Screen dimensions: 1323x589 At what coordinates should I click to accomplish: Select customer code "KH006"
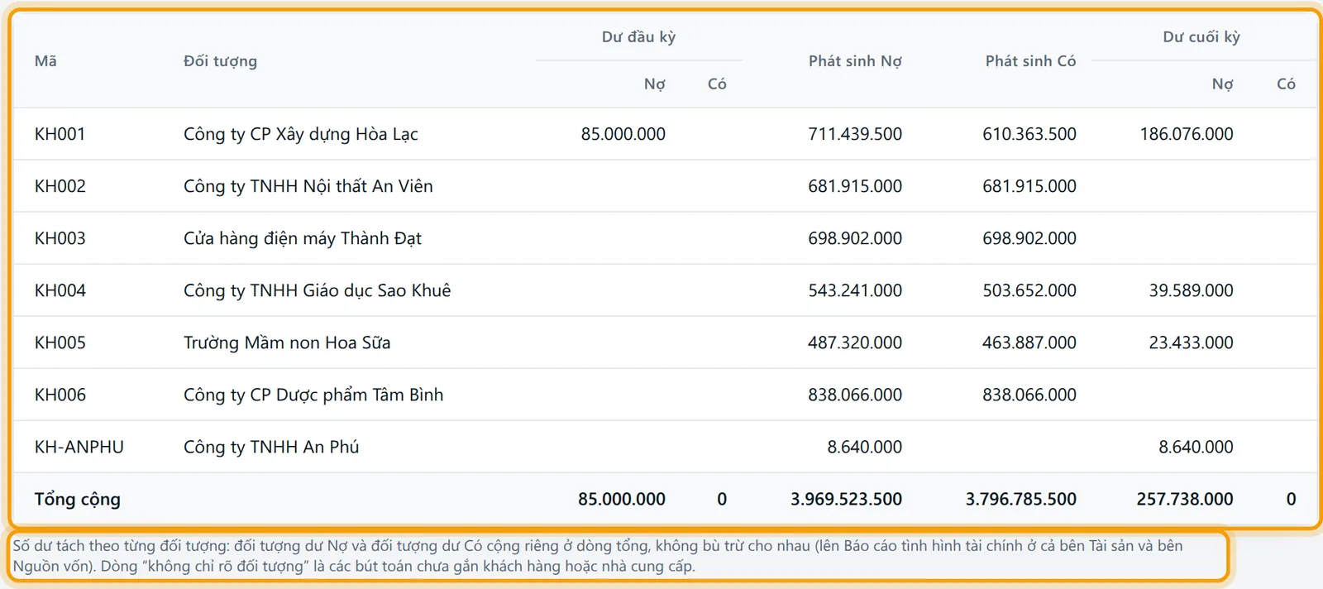(60, 395)
